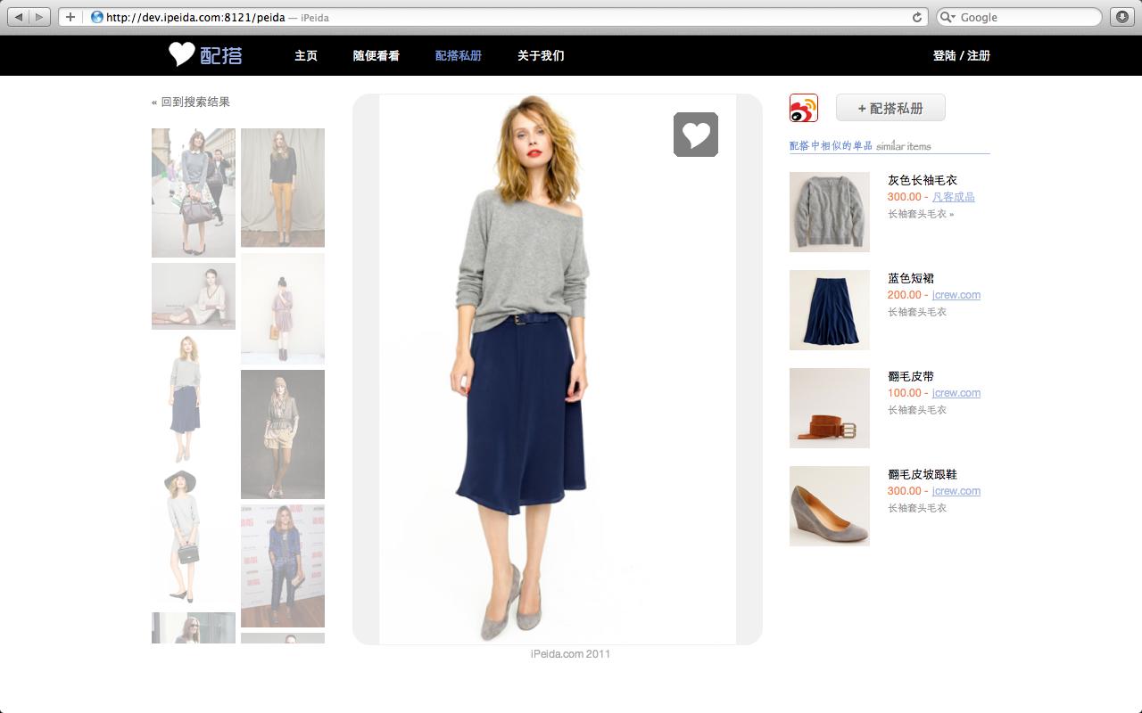The image size is (1142, 713).
Task: Click the 配搭 heart logo
Action: [x=205, y=55]
